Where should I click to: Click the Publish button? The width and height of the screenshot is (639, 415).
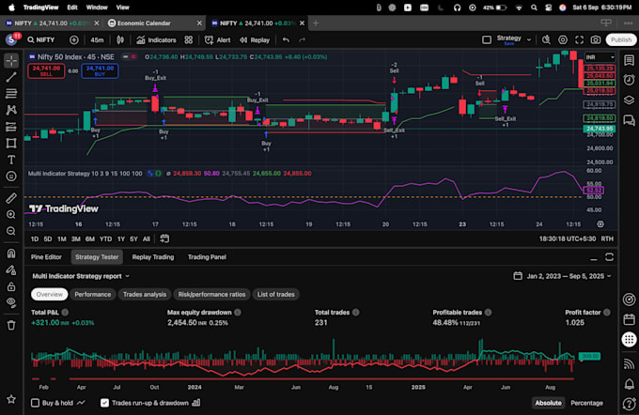coord(620,40)
